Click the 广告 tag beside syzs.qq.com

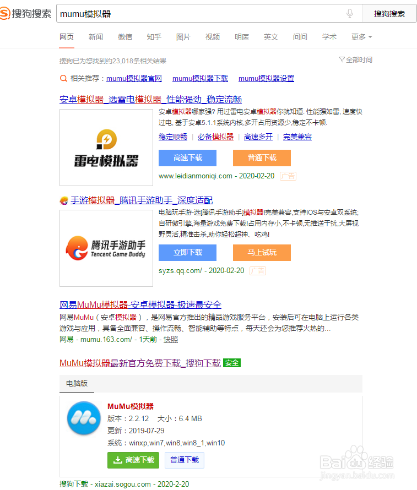click(258, 271)
